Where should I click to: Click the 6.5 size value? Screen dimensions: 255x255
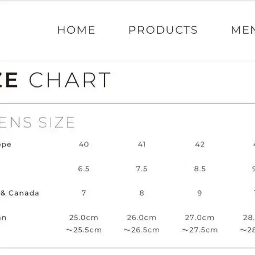(84, 169)
